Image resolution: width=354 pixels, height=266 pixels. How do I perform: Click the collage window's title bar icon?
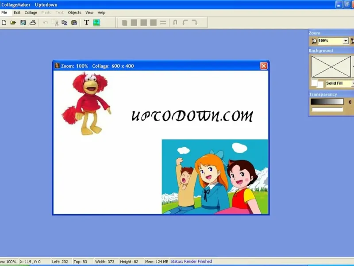coord(57,66)
